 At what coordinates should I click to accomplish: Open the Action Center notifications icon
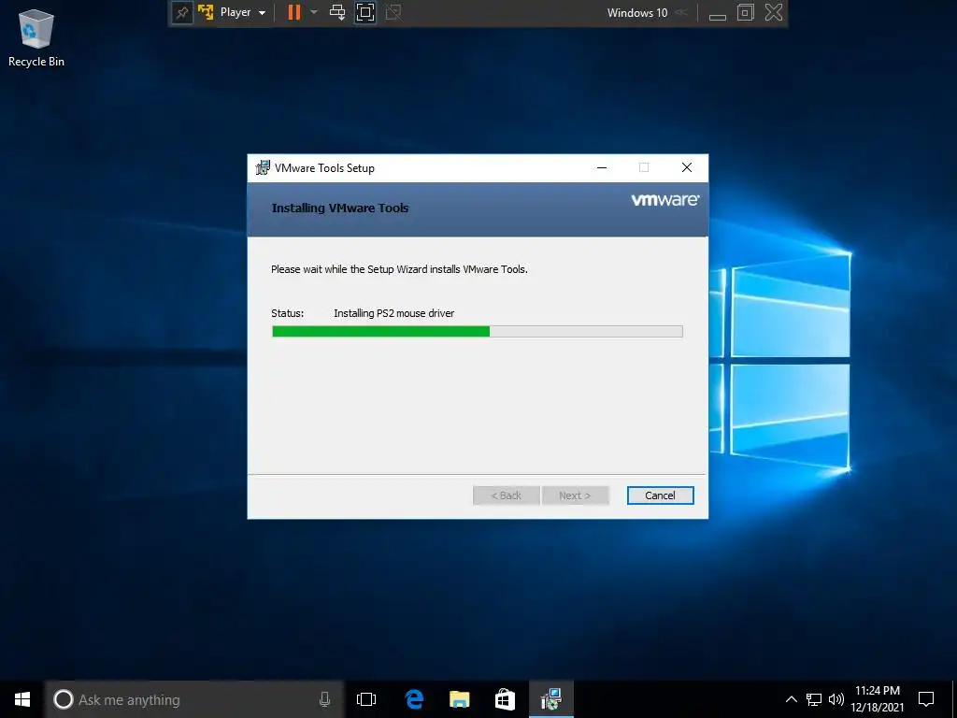pyautogui.click(x=926, y=699)
